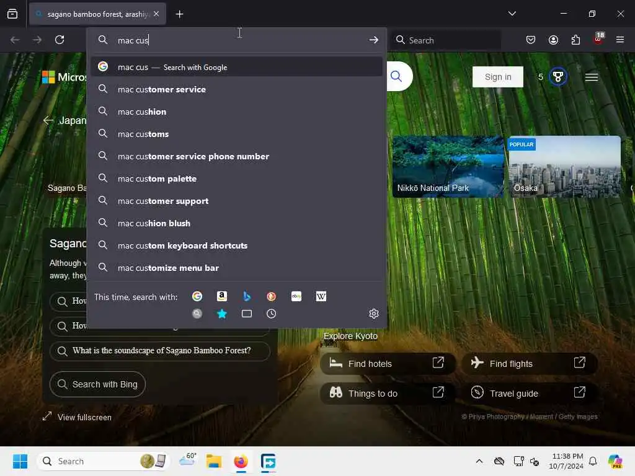Image resolution: width=635 pixels, height=476 pixels.
Task: Open the Copilot icon in the taskbar
Action: 615,461
